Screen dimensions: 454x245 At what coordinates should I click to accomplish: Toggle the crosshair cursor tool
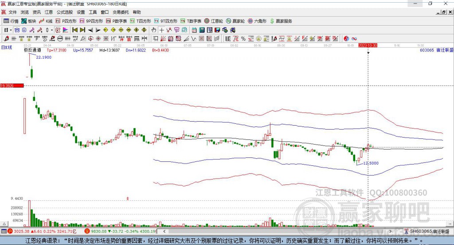161,30
